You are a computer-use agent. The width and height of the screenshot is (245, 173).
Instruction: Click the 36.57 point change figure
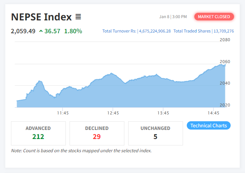(x=52, y=31)
